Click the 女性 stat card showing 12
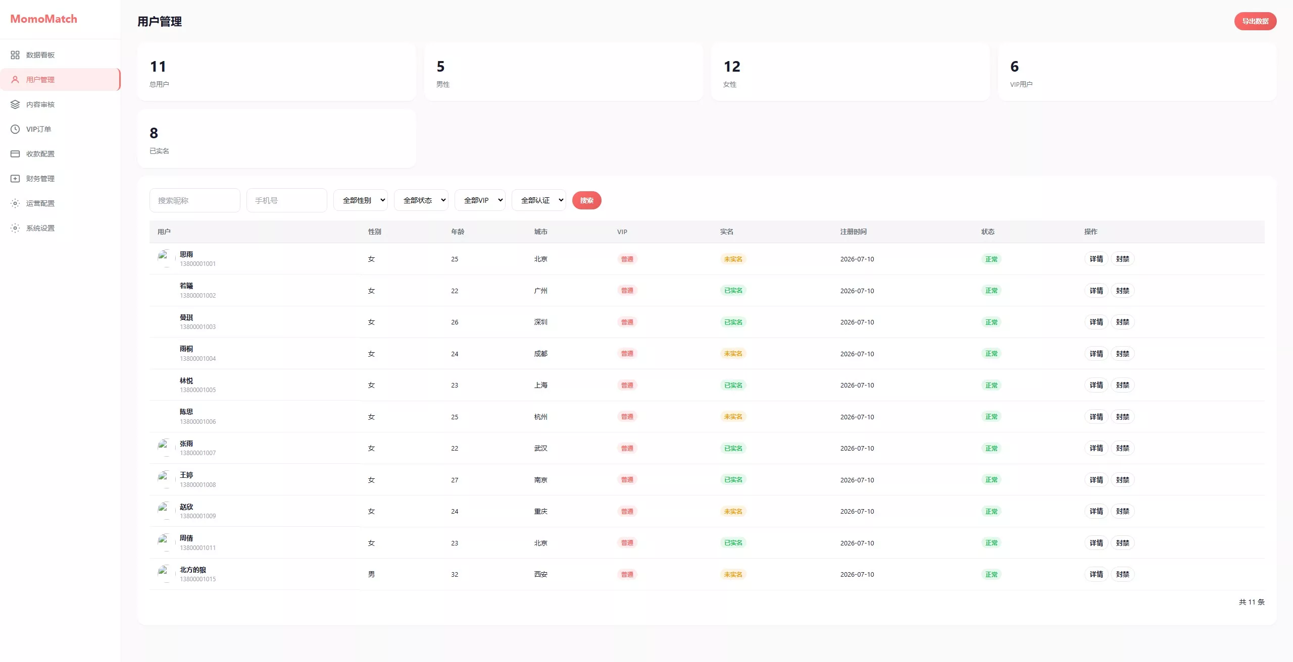Screen dimensions: 1293x662 tap(850, 72)
